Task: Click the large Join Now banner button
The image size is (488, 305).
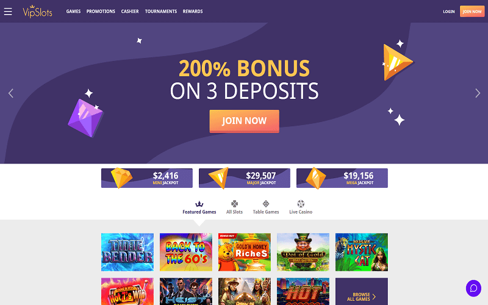Action: (245, 121)
